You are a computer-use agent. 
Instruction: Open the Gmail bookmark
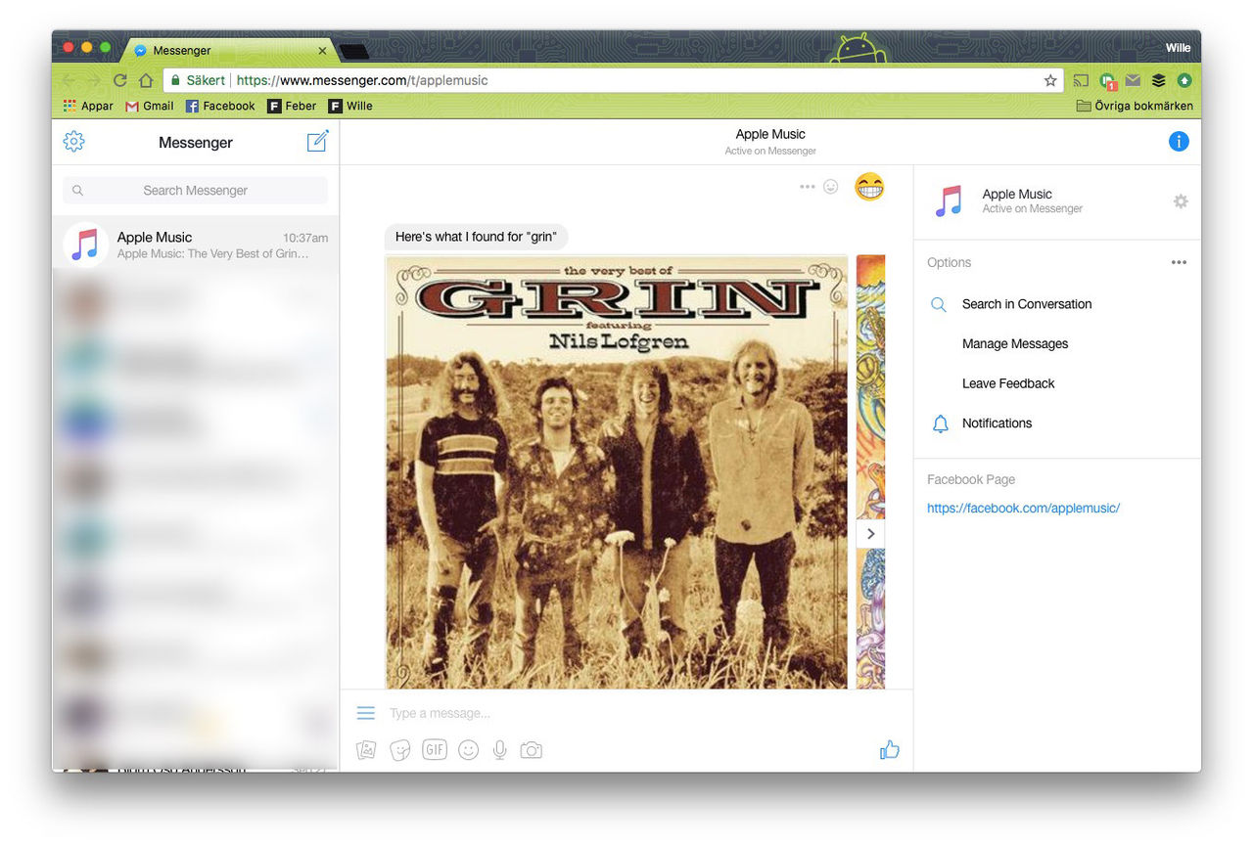click(150, 106)
